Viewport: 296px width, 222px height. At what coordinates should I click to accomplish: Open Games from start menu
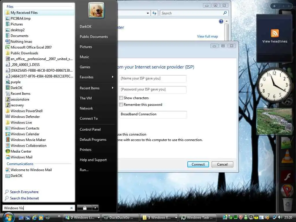pyautogui.click(x=85, y=67)
